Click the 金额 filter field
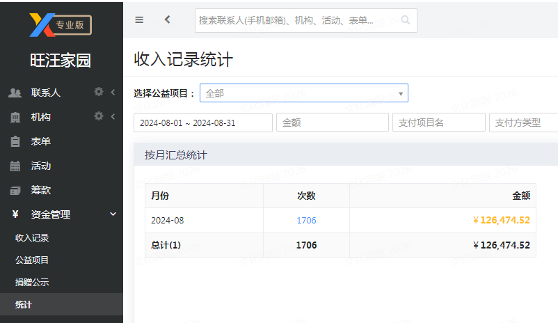This screenshot has width=558, height=323. click(x=333, y=123)
